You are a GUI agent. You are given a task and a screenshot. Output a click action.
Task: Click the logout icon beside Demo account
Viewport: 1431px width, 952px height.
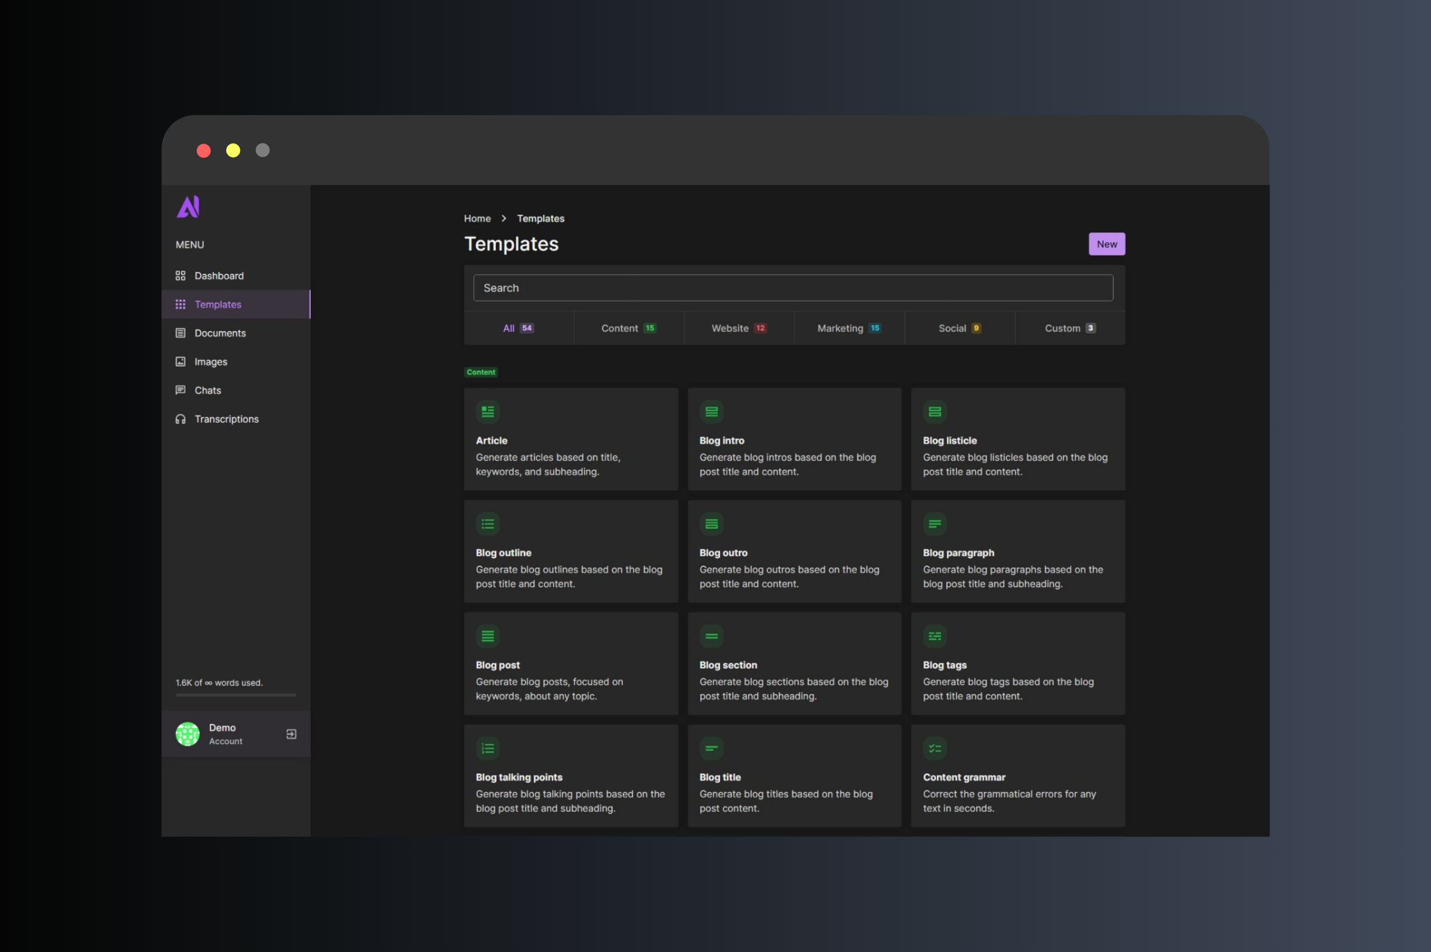point(291,734)
